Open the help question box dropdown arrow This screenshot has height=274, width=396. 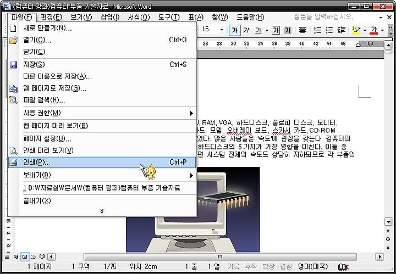[x=381, y=18]
